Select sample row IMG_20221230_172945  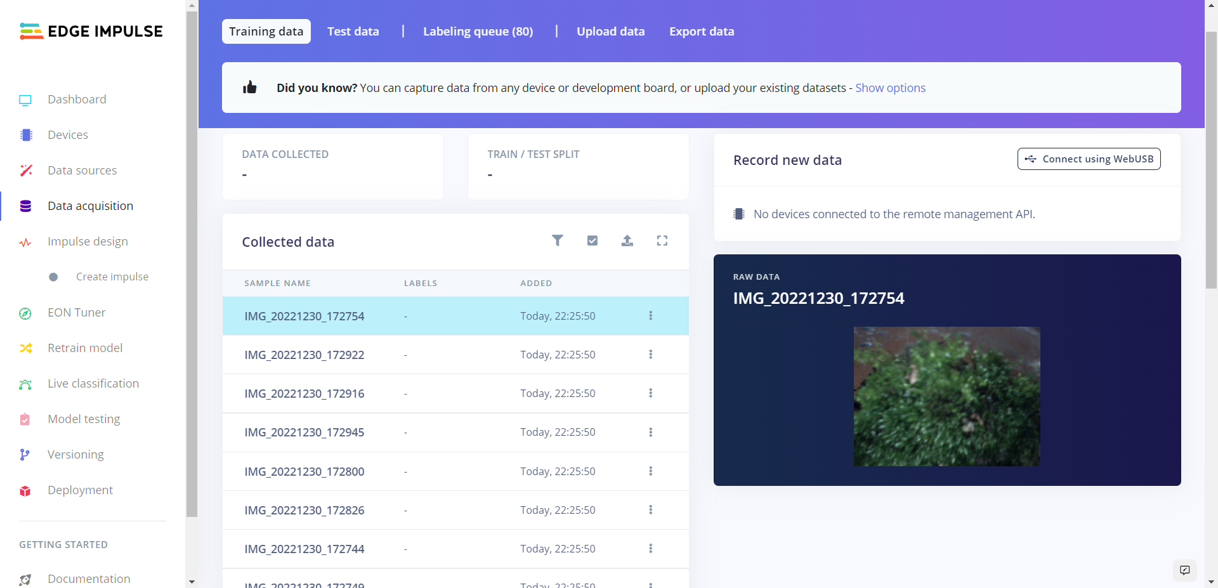point(455,433)
